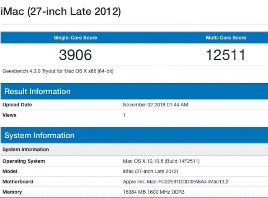Click the Geekbench 4.3.0 Tryout version line
268x198 pixels.
coord(58,71)
